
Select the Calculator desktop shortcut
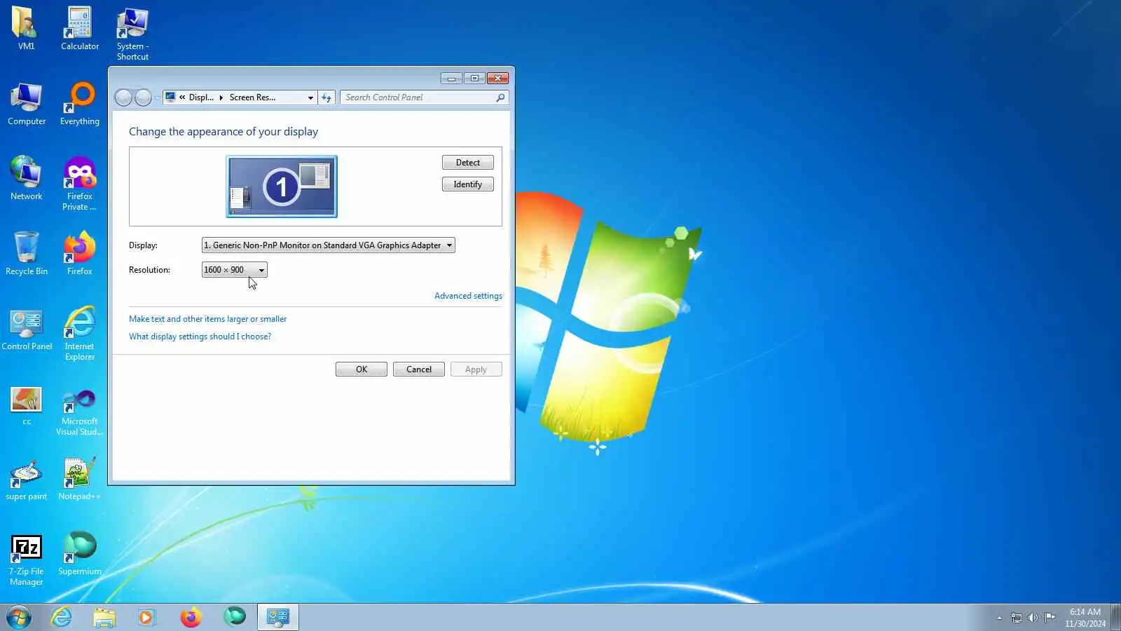pyautogui.click(x=80, y=29)
